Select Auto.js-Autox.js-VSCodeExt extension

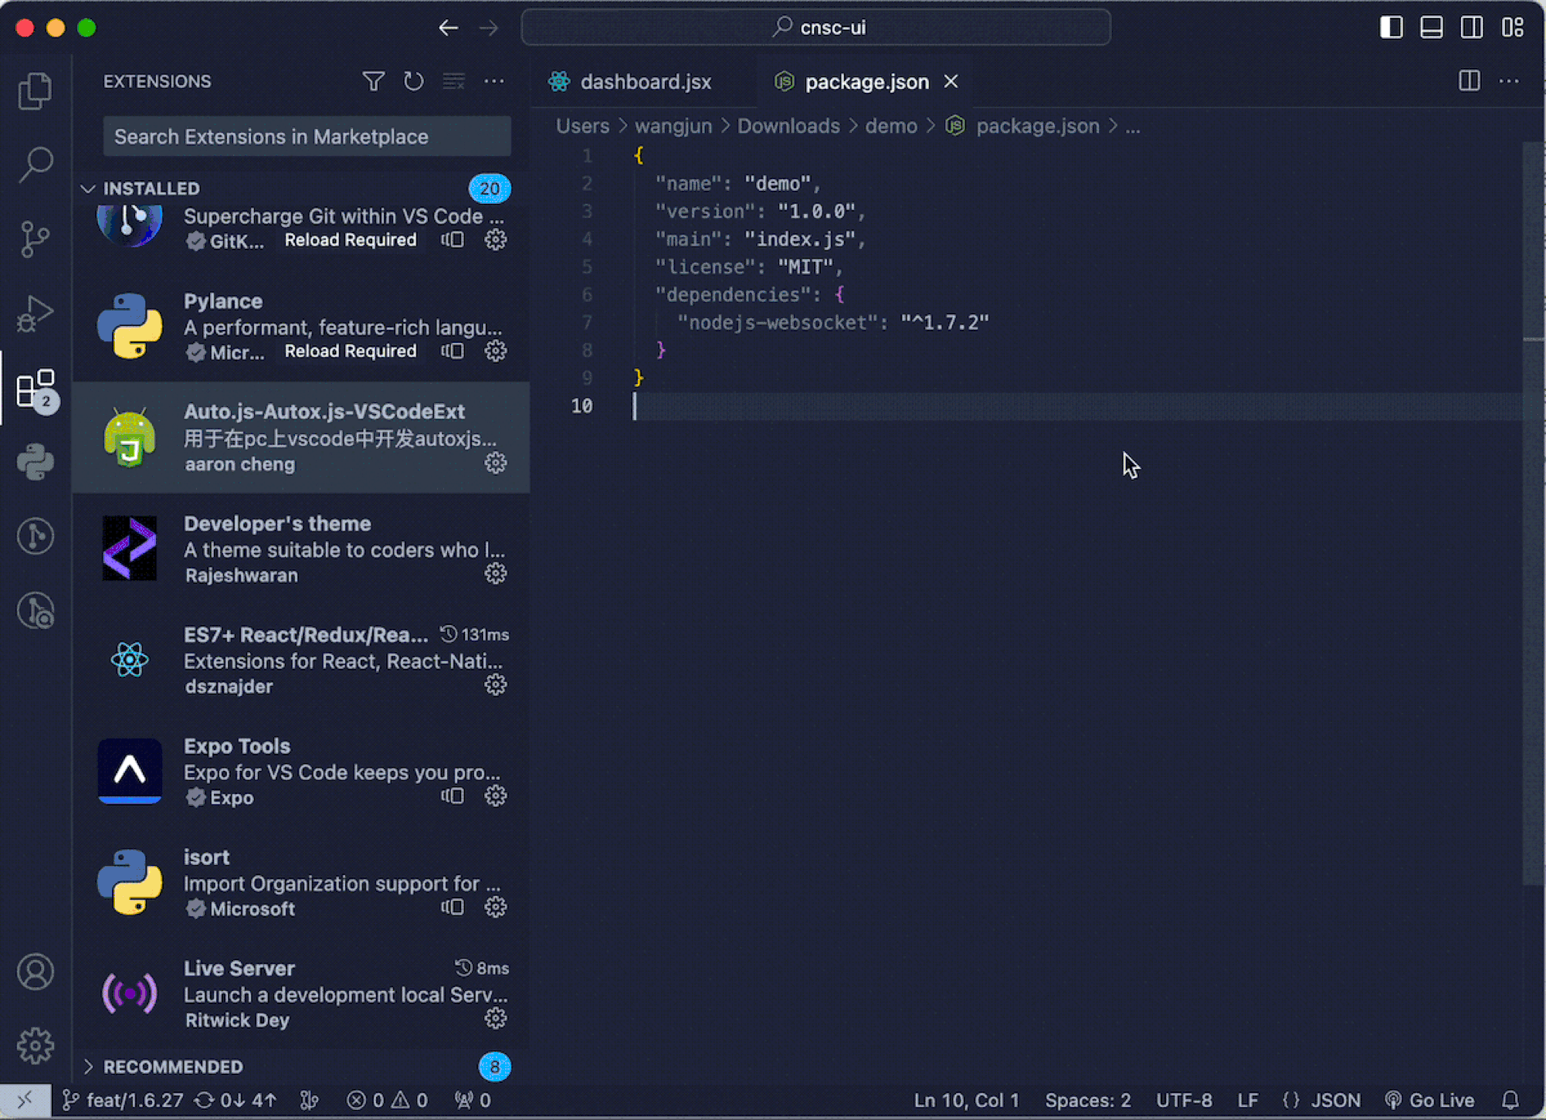301,437
